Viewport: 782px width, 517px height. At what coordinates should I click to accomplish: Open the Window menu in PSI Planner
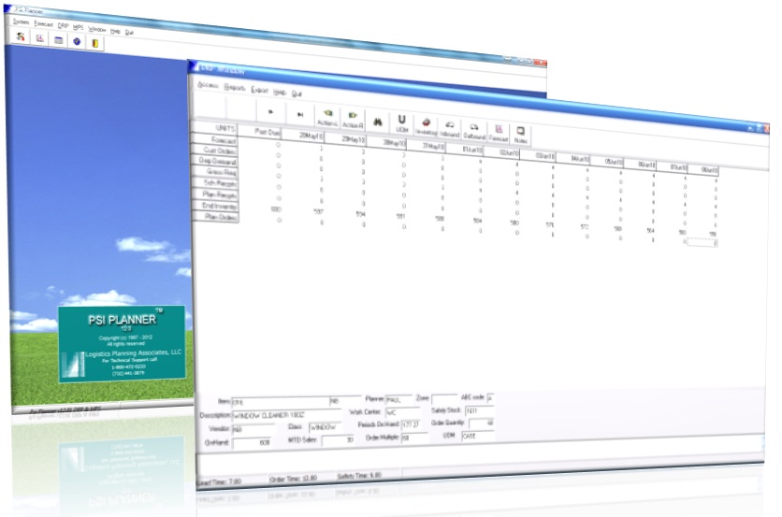tap(96, 29)
